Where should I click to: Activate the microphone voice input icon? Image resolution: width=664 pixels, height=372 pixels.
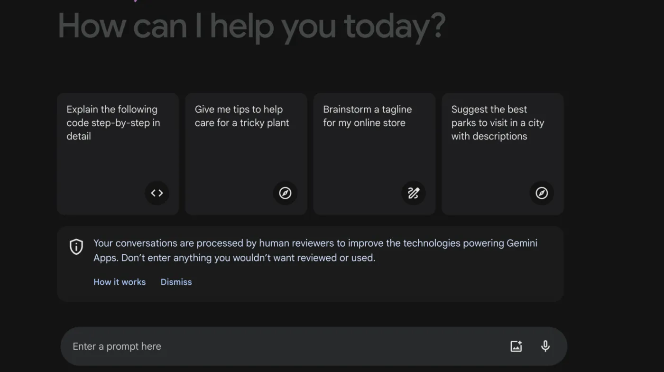pos(545,346)
